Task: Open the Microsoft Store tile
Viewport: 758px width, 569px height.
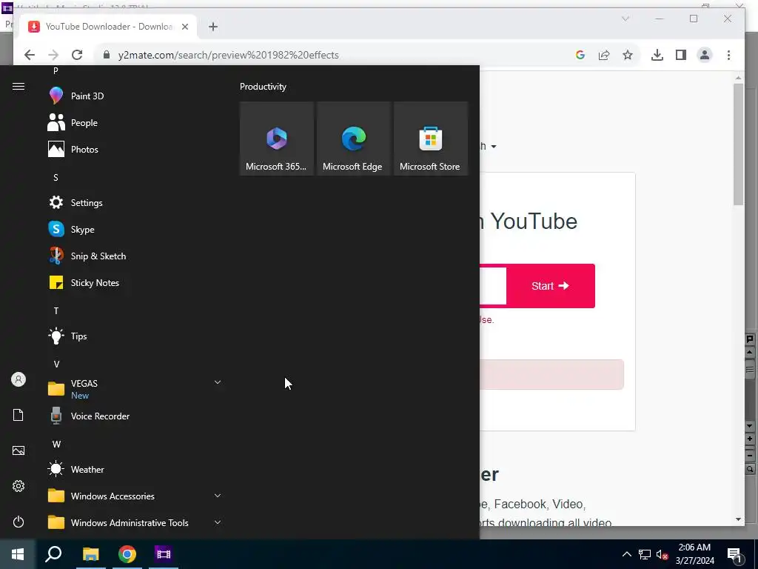Action: click(x=431, y=139)
